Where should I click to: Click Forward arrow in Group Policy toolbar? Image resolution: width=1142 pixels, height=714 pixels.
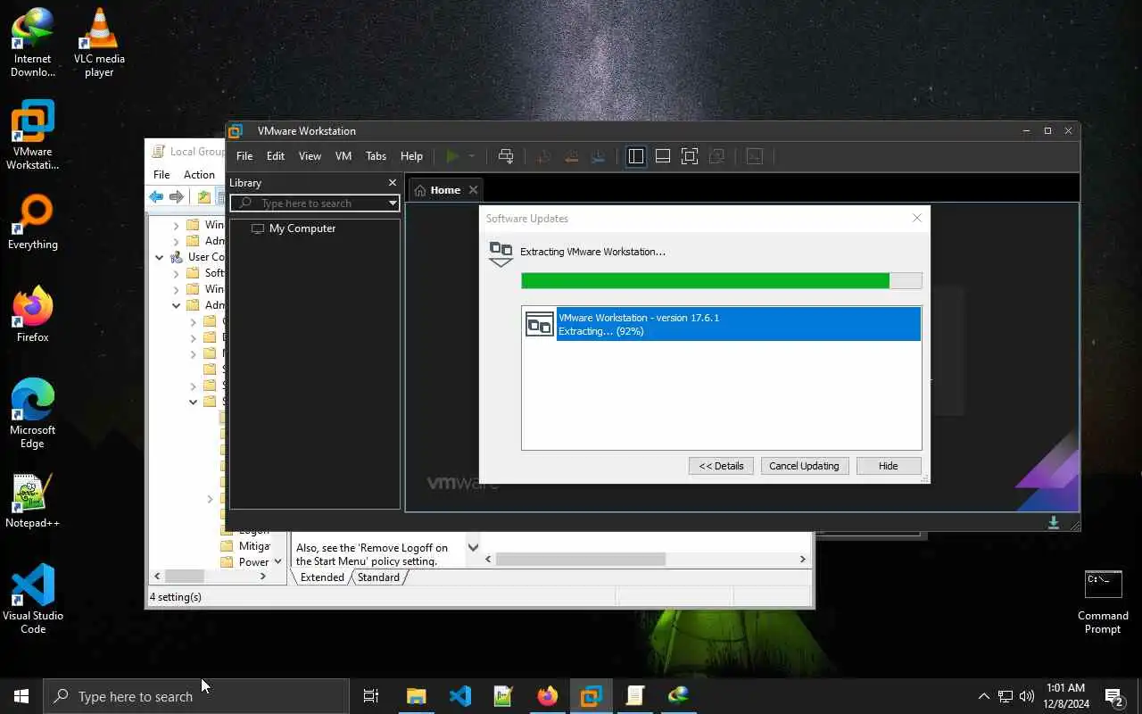pyautogui.click(x=177, y=197)
